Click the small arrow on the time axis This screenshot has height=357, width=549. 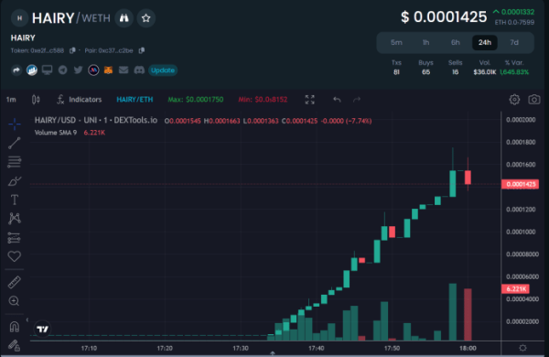[272, 353]
